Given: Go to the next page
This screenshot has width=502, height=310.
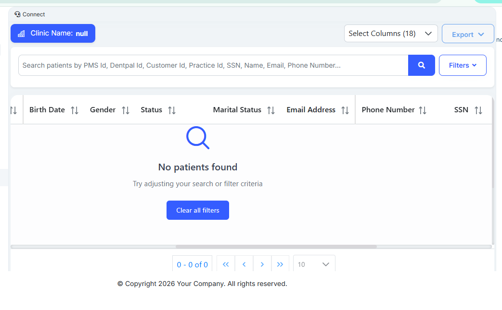Looking at the screenshot, I should 262,264.
